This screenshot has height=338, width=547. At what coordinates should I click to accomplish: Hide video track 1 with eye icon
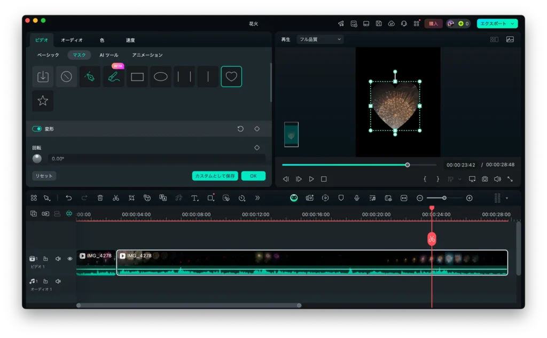tap(69, 259)
